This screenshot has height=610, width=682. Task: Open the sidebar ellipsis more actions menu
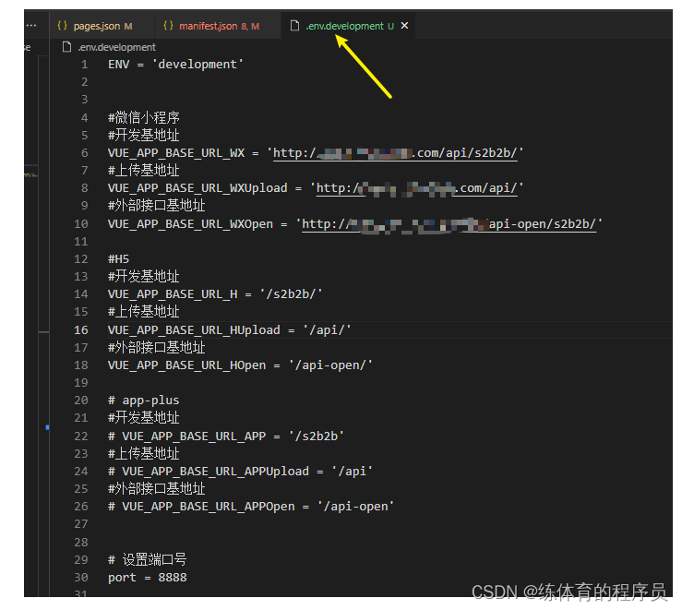click(x=30, y=26)
